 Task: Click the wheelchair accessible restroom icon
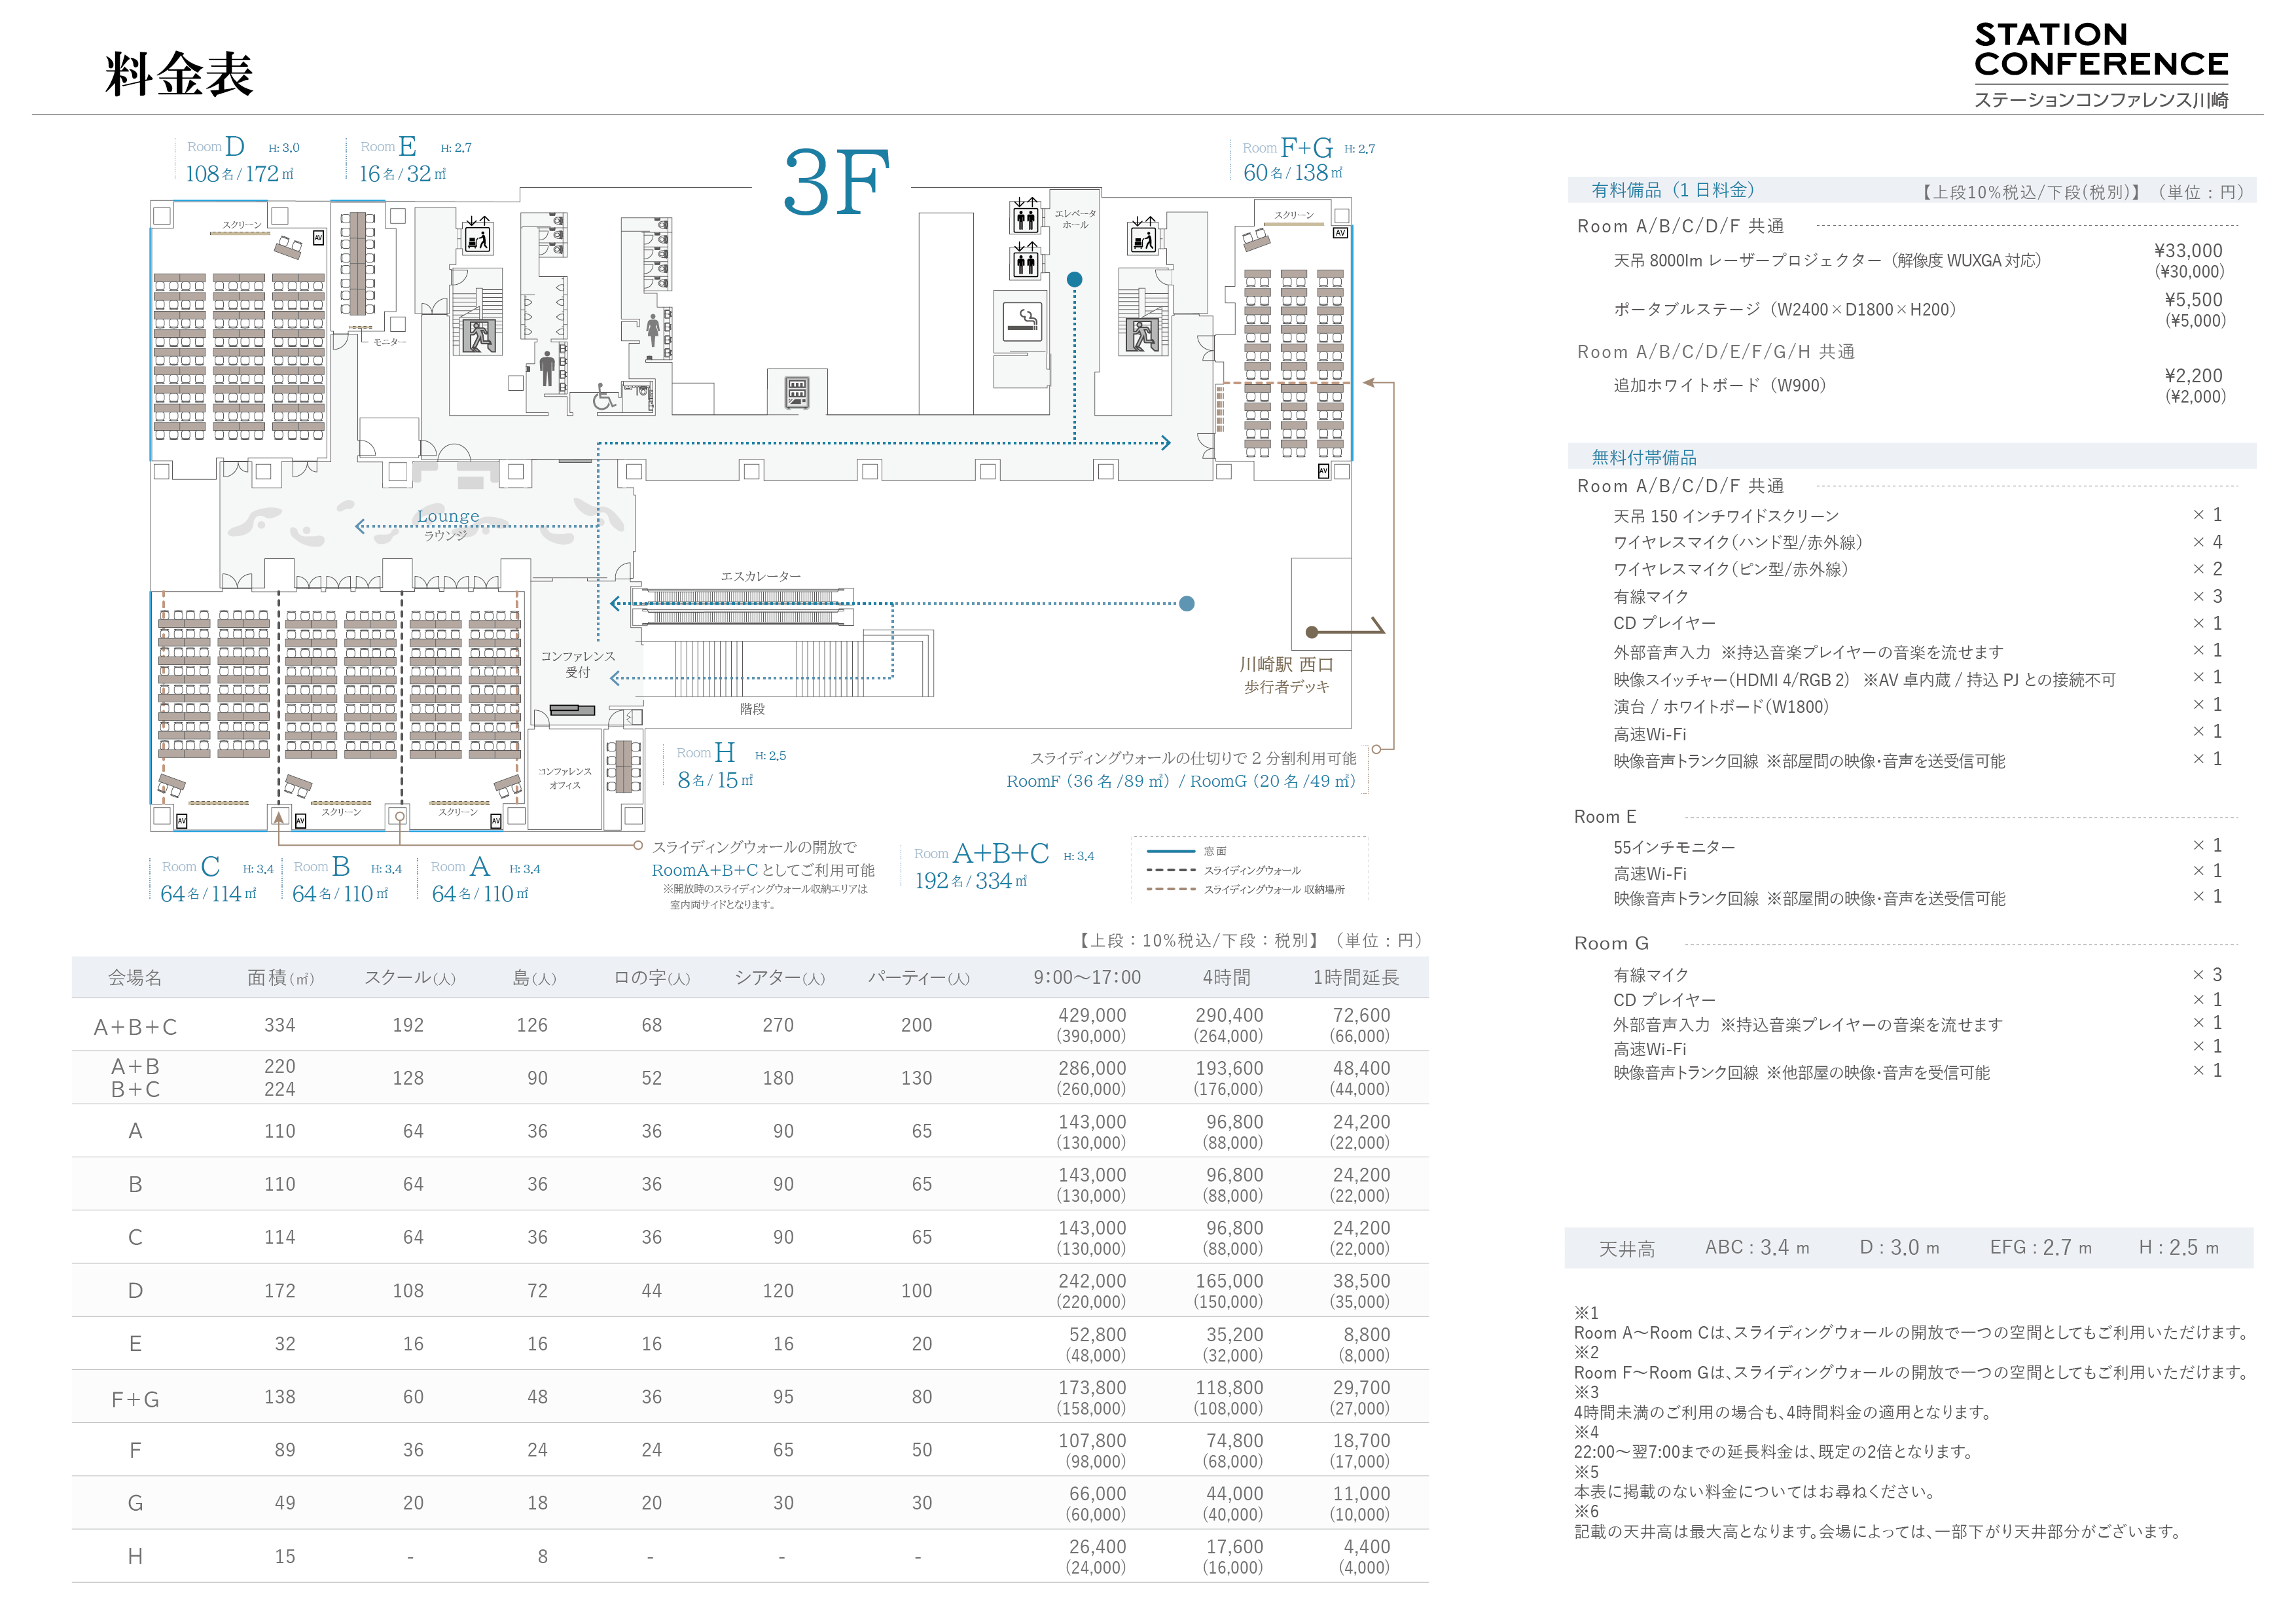click(x=604, y=398)
